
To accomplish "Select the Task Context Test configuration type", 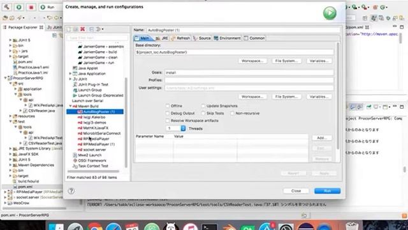I will [93, 166].
